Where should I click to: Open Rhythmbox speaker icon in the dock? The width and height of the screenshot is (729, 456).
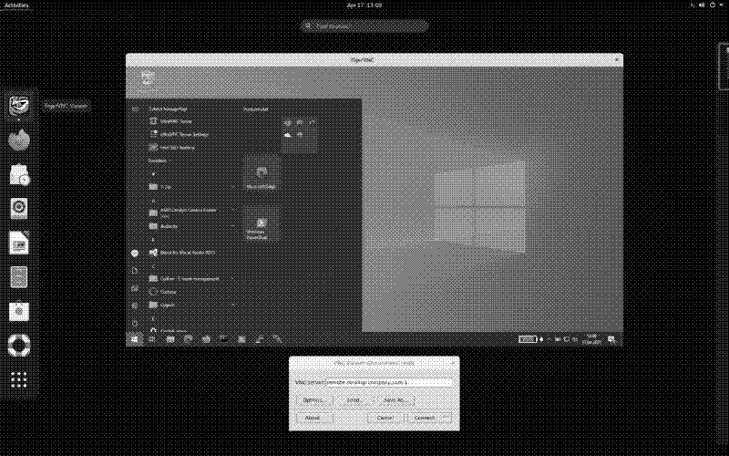[x=19, y=209]
